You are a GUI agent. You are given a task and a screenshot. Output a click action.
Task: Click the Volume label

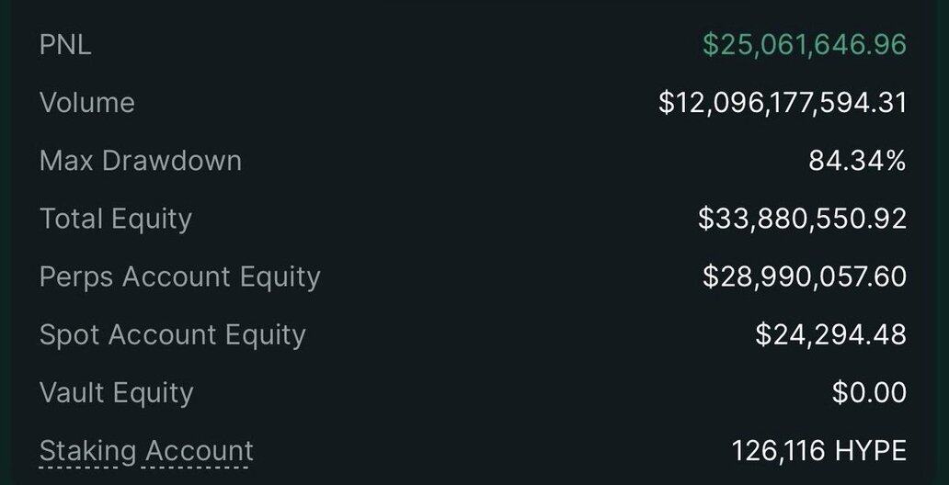coord(86,102)
